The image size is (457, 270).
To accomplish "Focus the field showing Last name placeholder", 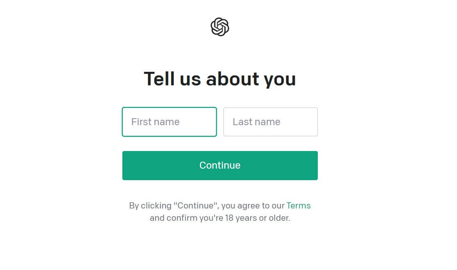I will click(270, 121).
